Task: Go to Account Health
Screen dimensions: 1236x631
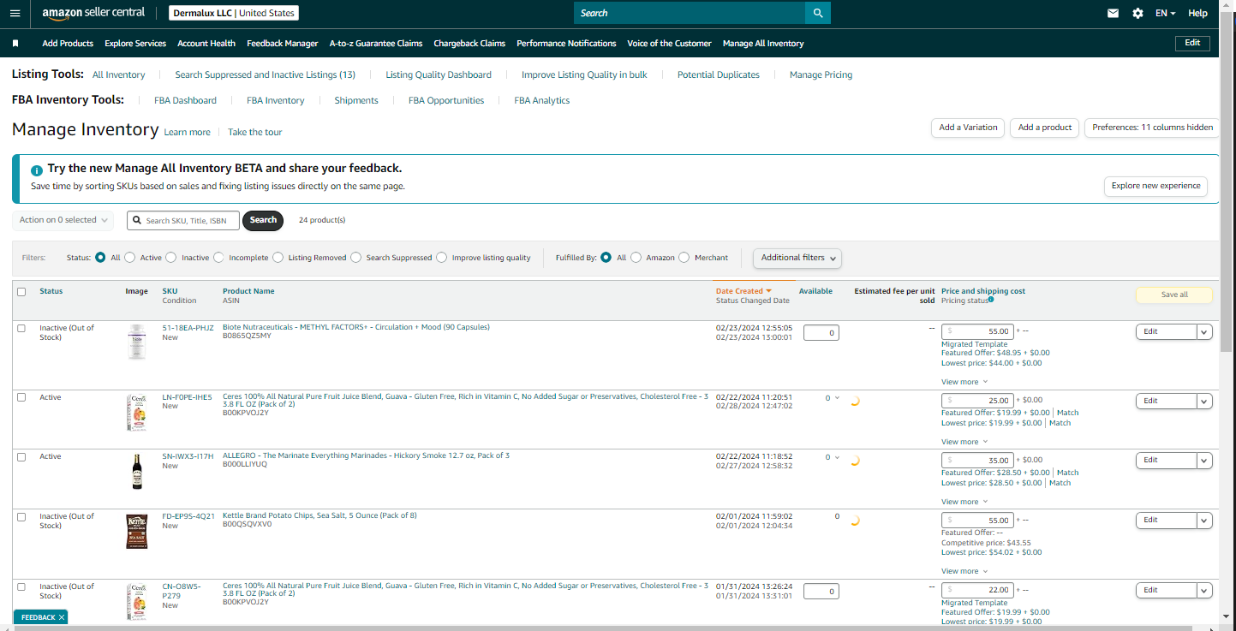Action: pos(206,43)
